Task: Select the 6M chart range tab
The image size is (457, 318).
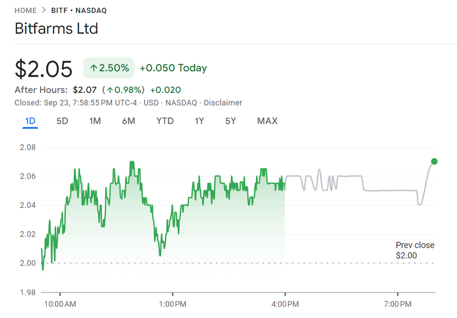Action: 128,121
